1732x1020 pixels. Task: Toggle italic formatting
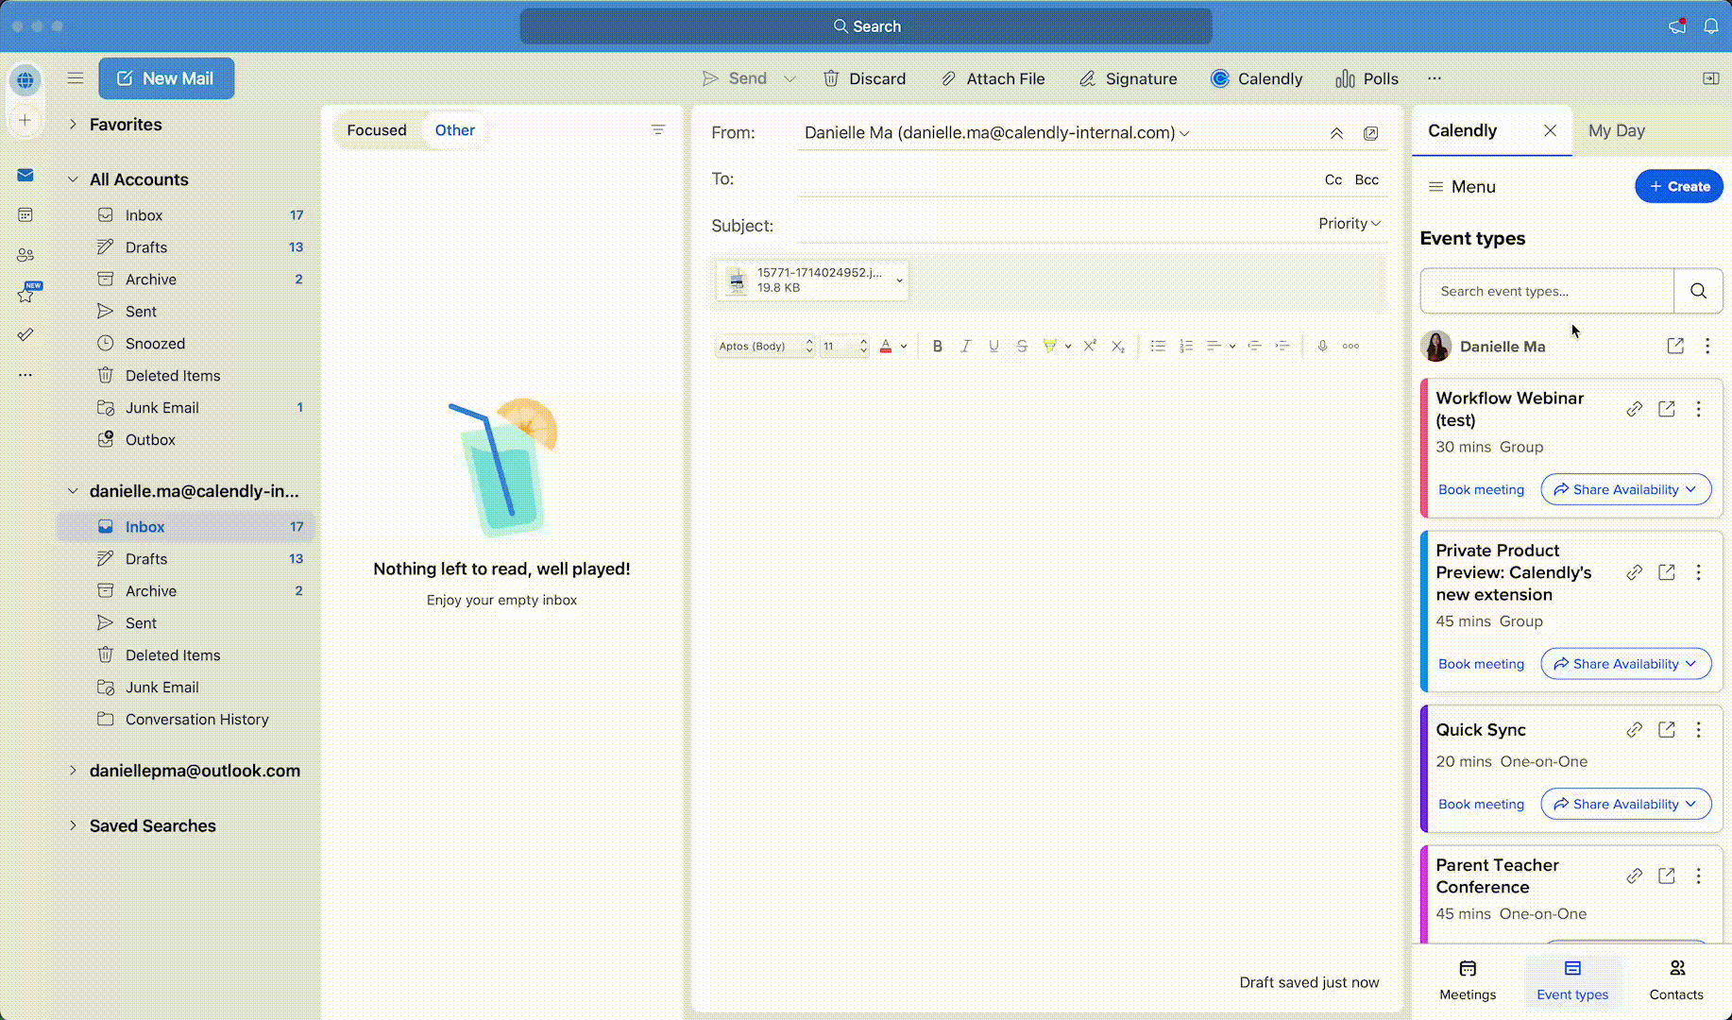(x=965, y=346)
